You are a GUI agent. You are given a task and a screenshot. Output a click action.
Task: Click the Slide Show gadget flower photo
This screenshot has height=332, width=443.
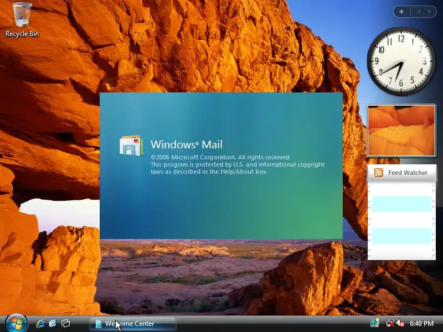click(401, 131)
